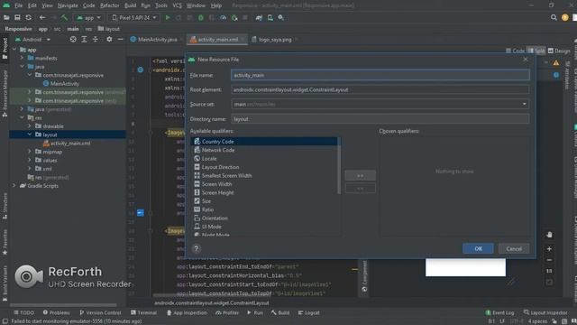Open the Favorites sidebar tab

pos(5,242)
